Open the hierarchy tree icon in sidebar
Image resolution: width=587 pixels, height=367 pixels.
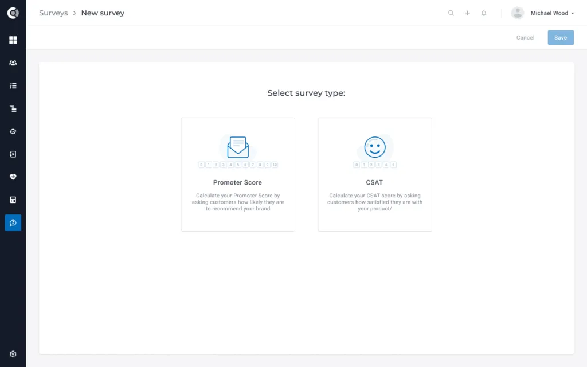(x=13, y=108)
